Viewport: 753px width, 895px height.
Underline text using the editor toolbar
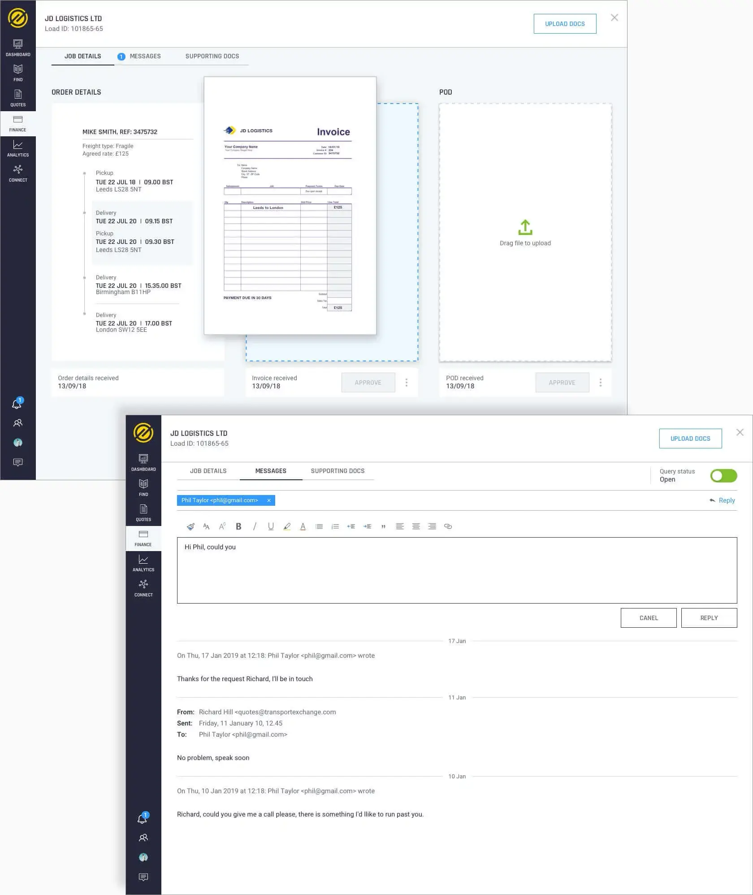point(271,526)
